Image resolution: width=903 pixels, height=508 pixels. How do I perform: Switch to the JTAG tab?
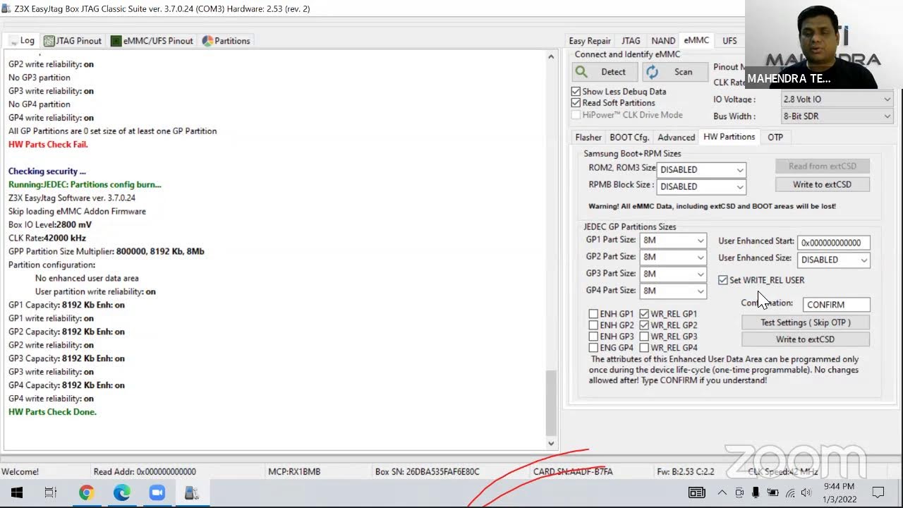click(x=631, y=41)
